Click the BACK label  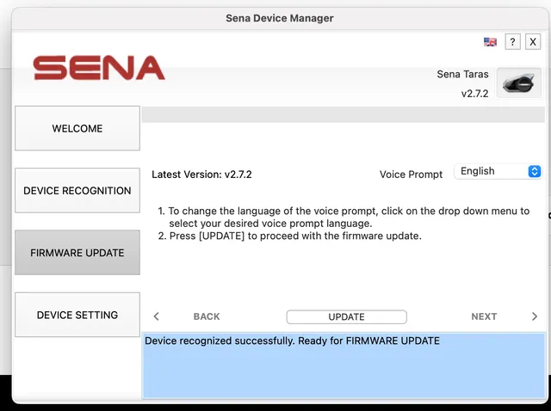(x=207, y=316)
